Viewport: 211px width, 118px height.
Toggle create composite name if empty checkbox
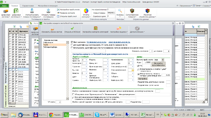(x=73, y=98)
